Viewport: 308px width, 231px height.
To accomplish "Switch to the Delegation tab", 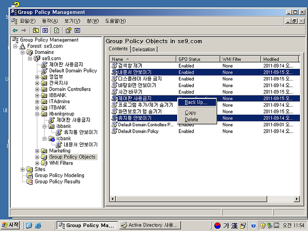I will tap(144, 49).
